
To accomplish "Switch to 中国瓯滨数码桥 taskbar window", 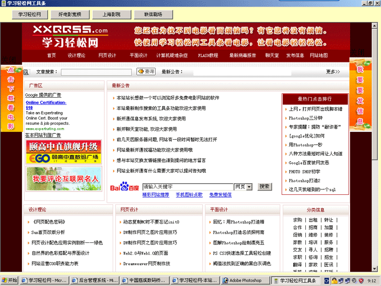I will [145, 280].
